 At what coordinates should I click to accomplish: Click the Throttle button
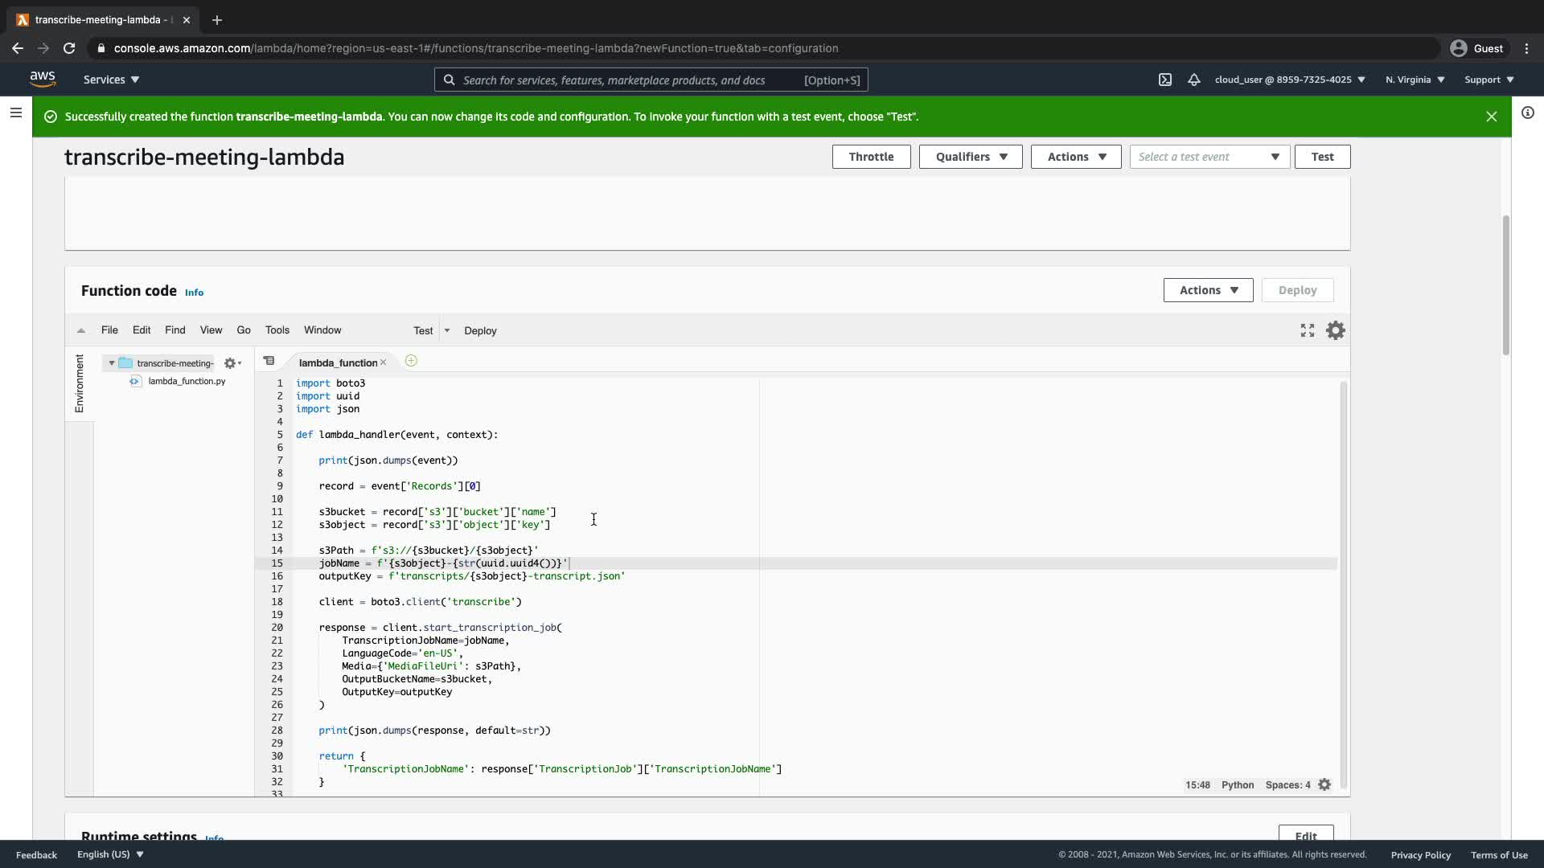coord(871,157)
